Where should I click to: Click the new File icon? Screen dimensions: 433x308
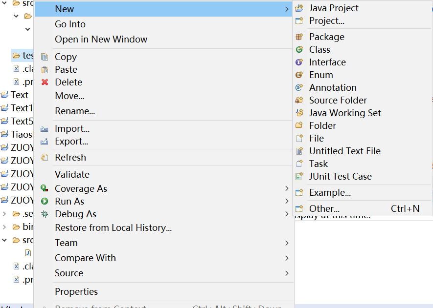tap(299, 138)
